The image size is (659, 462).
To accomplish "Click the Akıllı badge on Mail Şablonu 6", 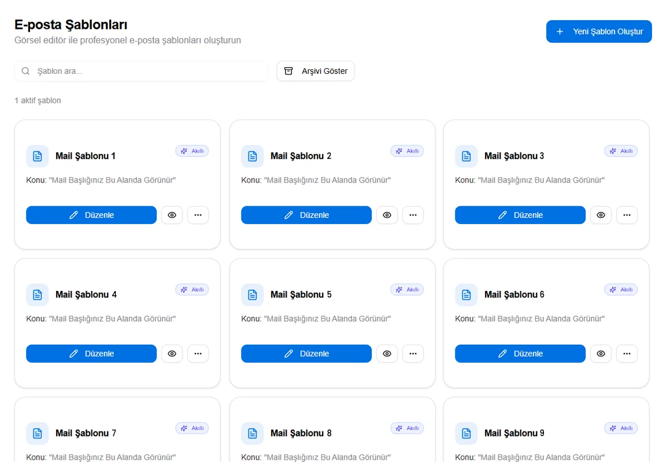I will coord(621,290).
